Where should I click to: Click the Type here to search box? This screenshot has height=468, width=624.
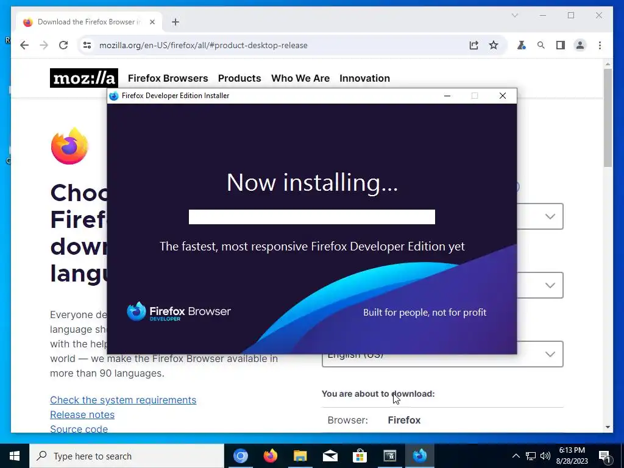coord(127,456)
